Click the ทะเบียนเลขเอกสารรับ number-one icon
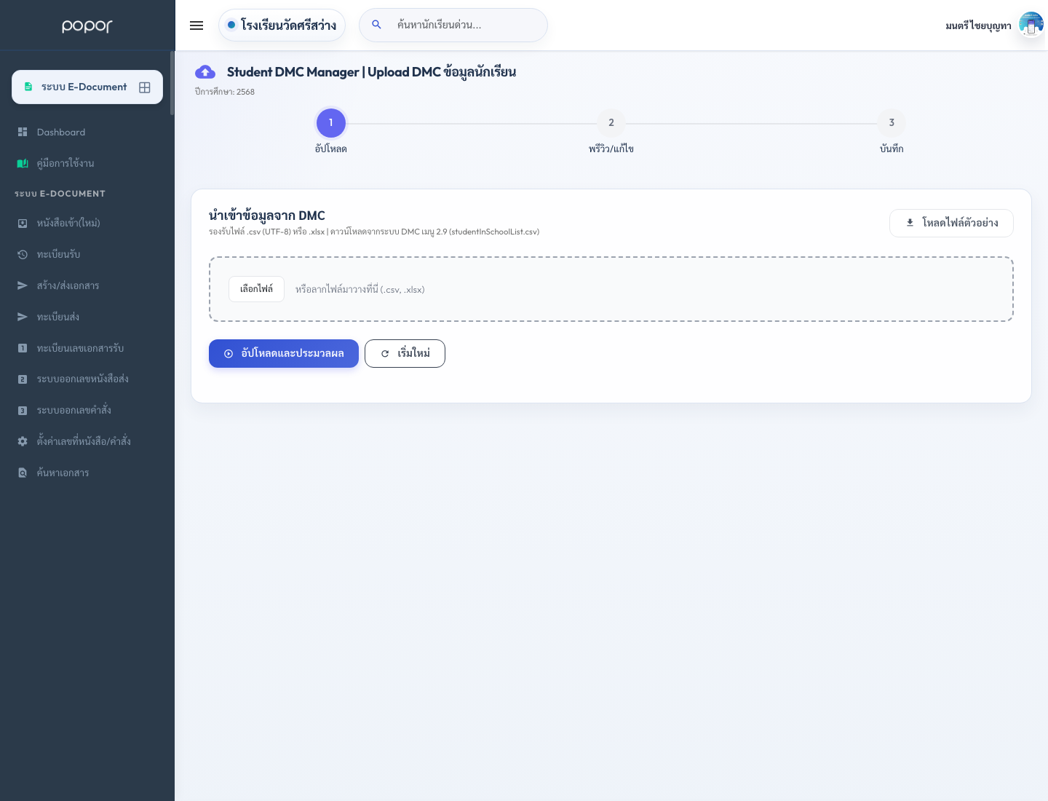Screen dimensions: 1048x801 23,348
